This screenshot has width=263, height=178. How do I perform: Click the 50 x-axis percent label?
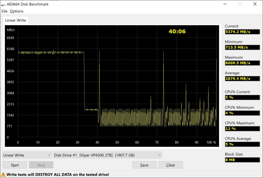117,142
